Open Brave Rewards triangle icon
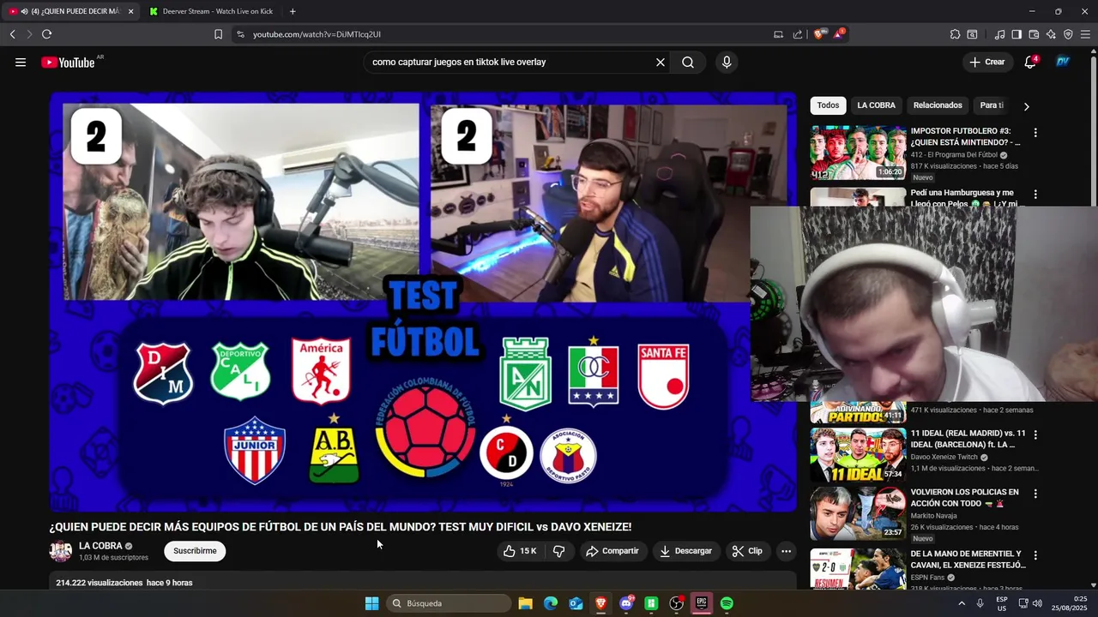 838,34
